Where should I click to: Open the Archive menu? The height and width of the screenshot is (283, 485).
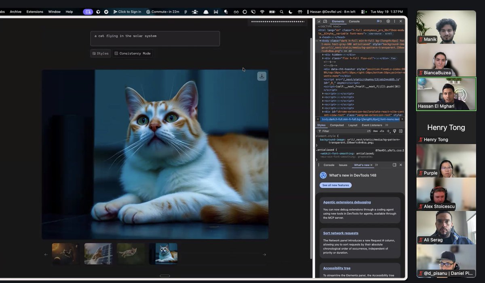15,12
